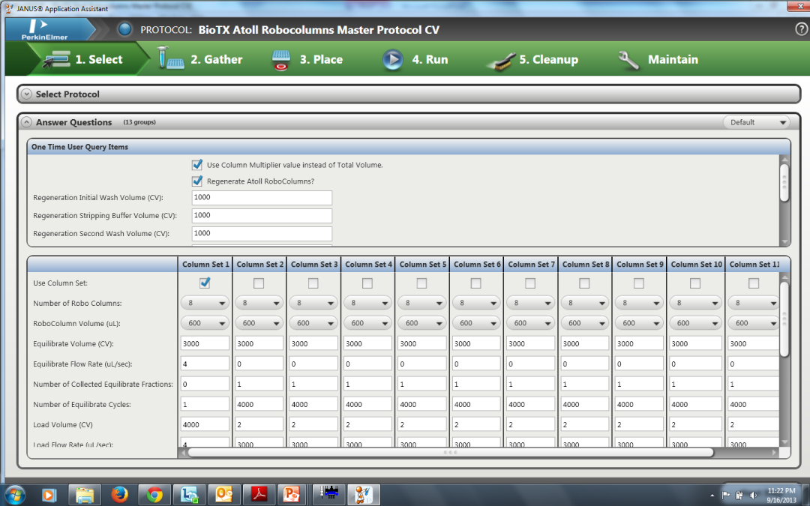This screenshot has width=810, height=506.
Task: Open Windows Explorer folder from taskbar
Action: point(85,496)
